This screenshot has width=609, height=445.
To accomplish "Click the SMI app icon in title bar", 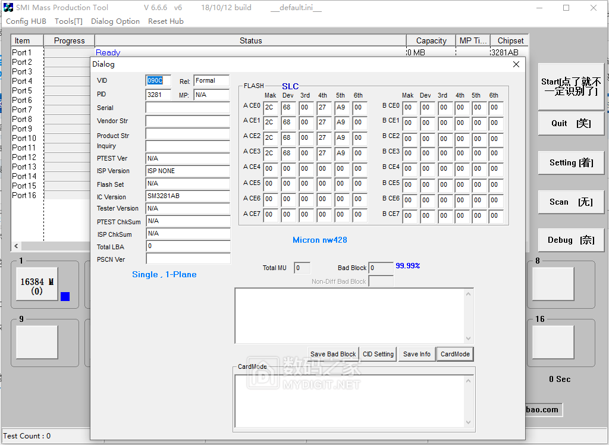I will point(8,8).
